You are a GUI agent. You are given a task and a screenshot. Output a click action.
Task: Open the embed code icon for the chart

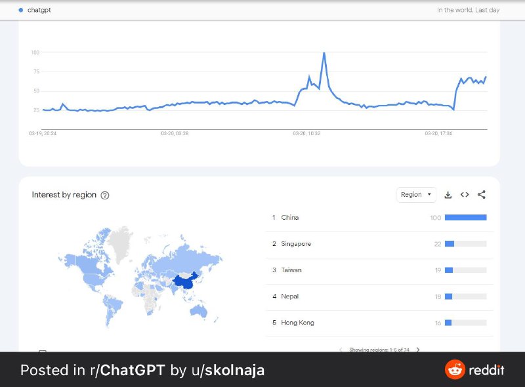coord(465,194)
